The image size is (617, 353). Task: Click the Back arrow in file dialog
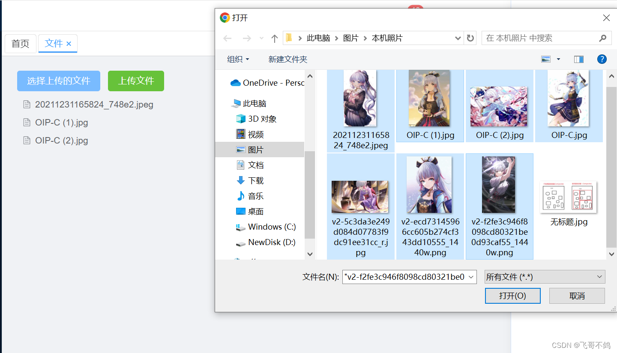tap(228, 39)
